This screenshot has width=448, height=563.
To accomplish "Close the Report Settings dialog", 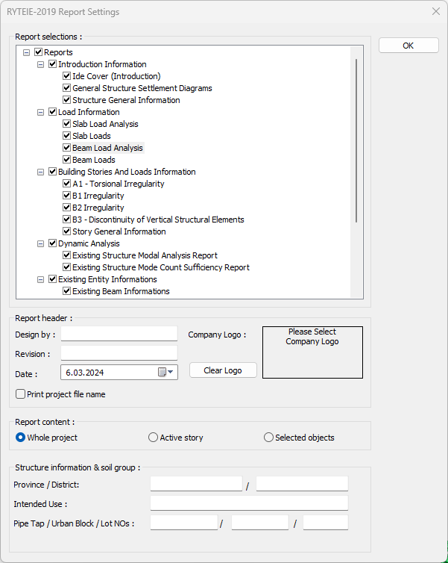I will [436, 12].
